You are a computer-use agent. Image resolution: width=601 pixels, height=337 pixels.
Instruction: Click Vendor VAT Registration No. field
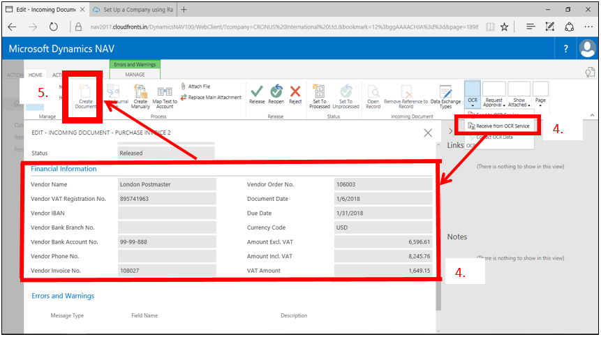tap(167, 199)
